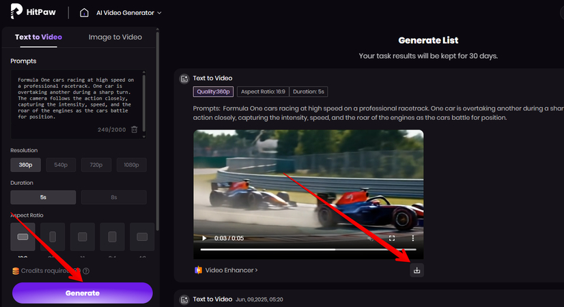The image size is (564, 307).
Task: Switch to the Image to Video tab
Action: 115,37
